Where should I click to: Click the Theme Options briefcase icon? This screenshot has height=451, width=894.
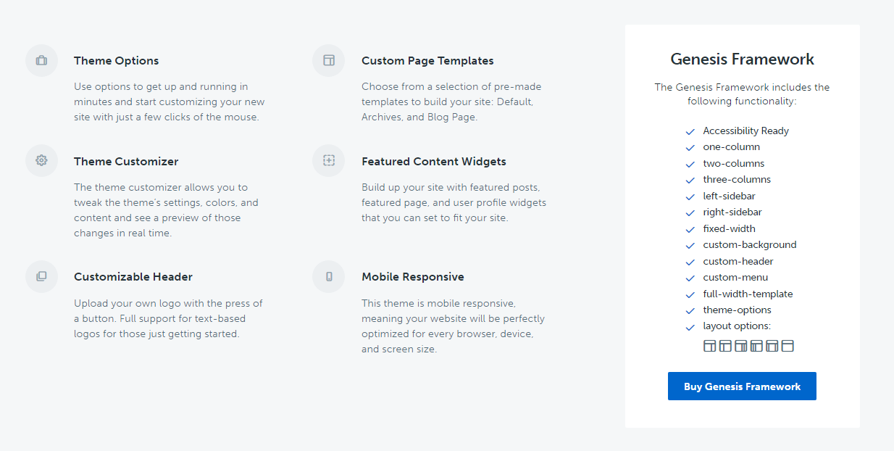(41, 60)
